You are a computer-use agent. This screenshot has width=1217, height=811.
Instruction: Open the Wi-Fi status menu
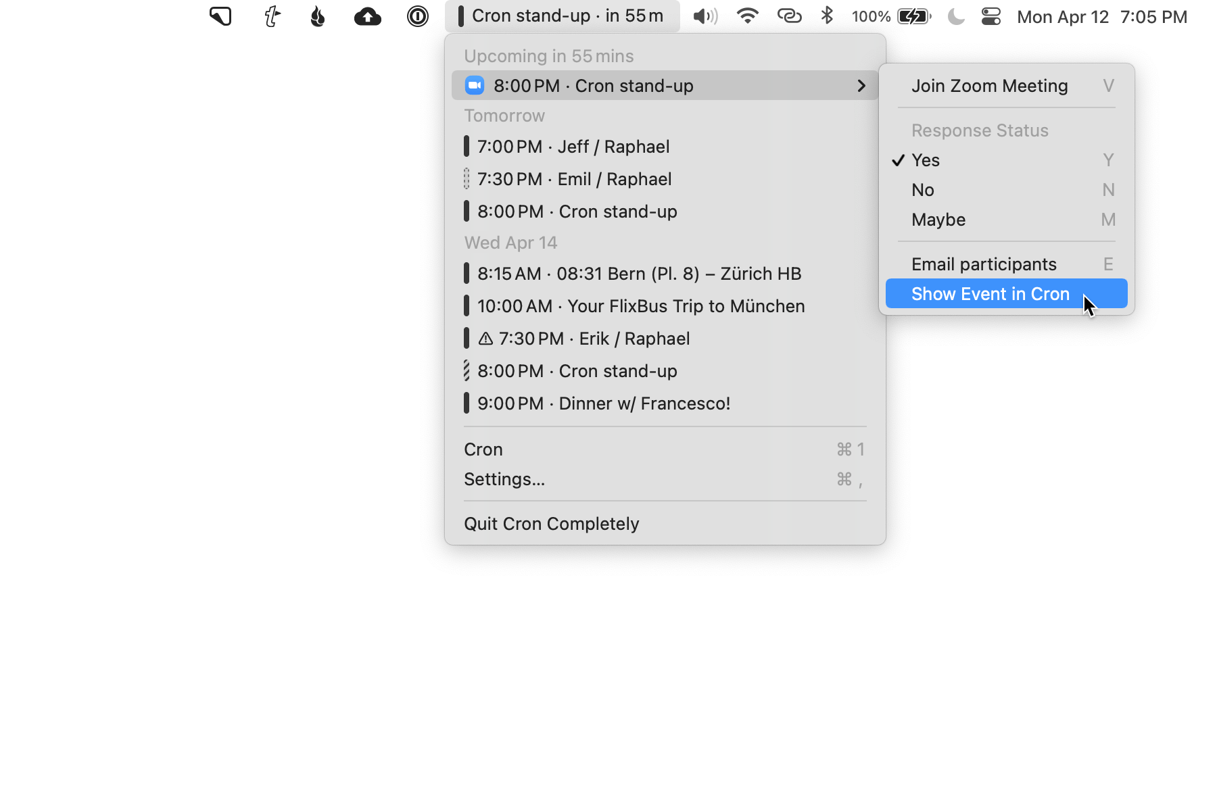(747, 16)
